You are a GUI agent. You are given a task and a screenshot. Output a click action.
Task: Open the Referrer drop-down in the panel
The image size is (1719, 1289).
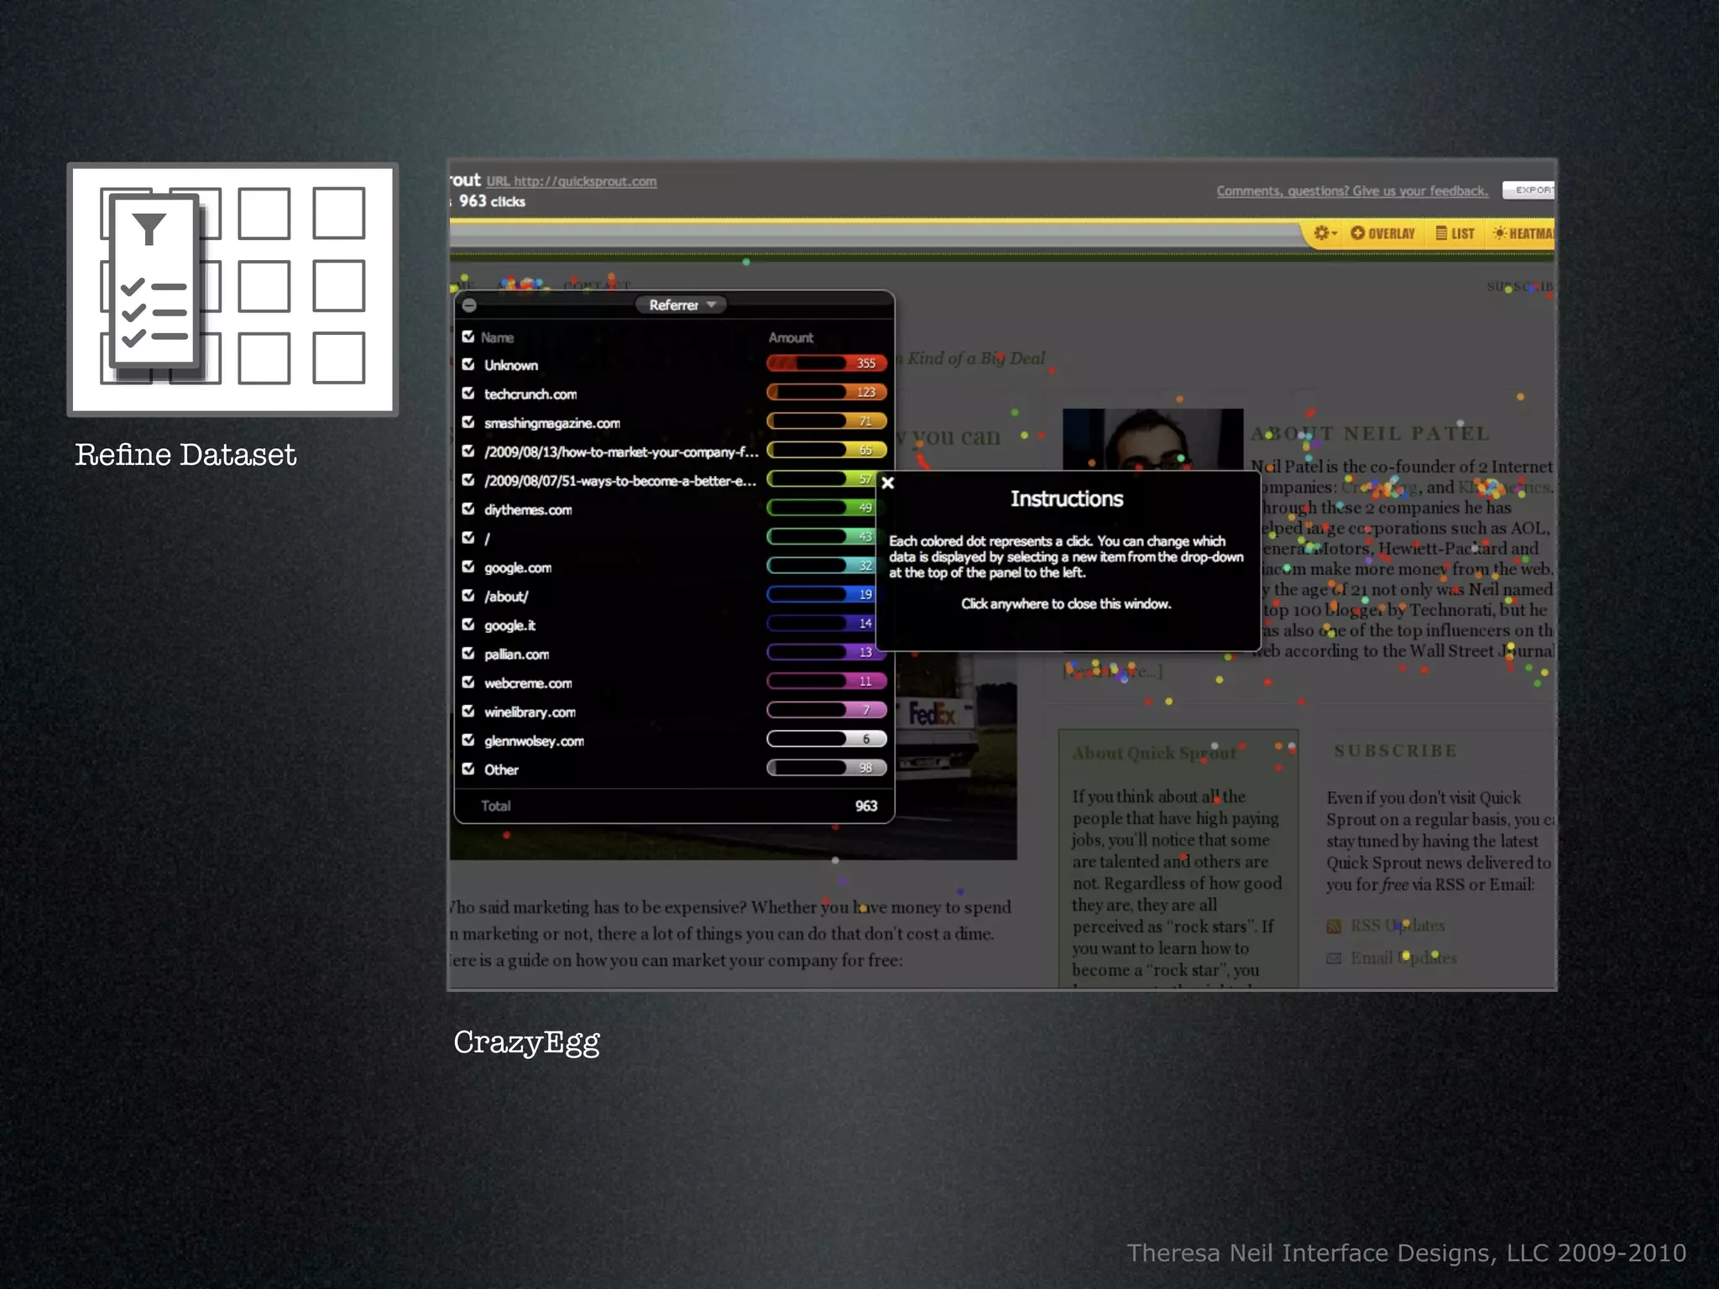click(681, 305)
